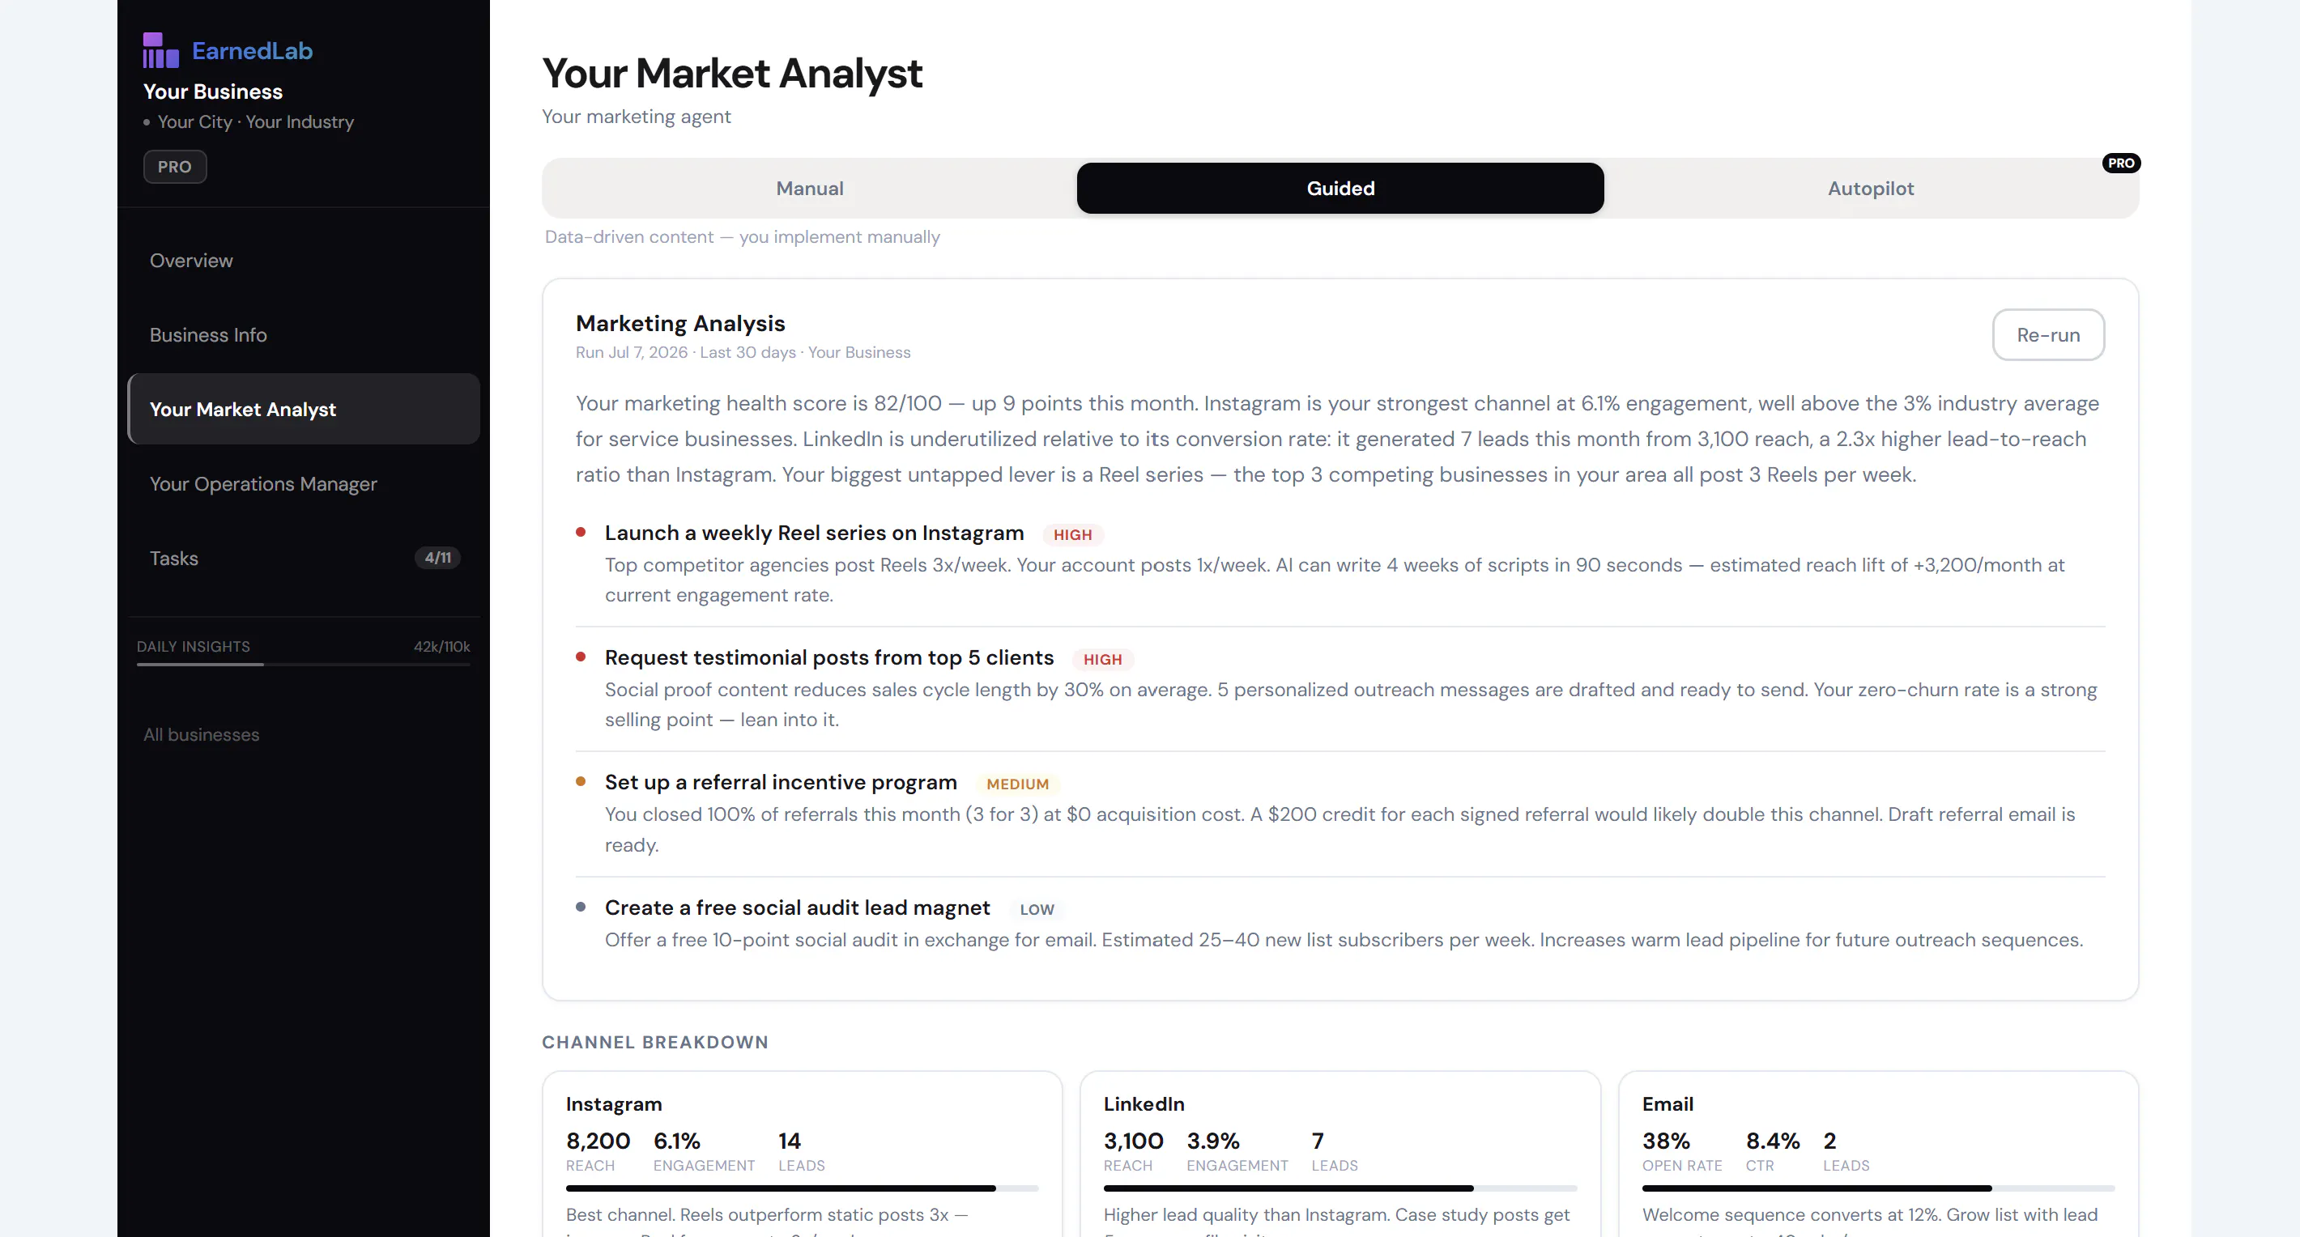Click the Instagram channel progress bar

click(x=802, y=1188)
